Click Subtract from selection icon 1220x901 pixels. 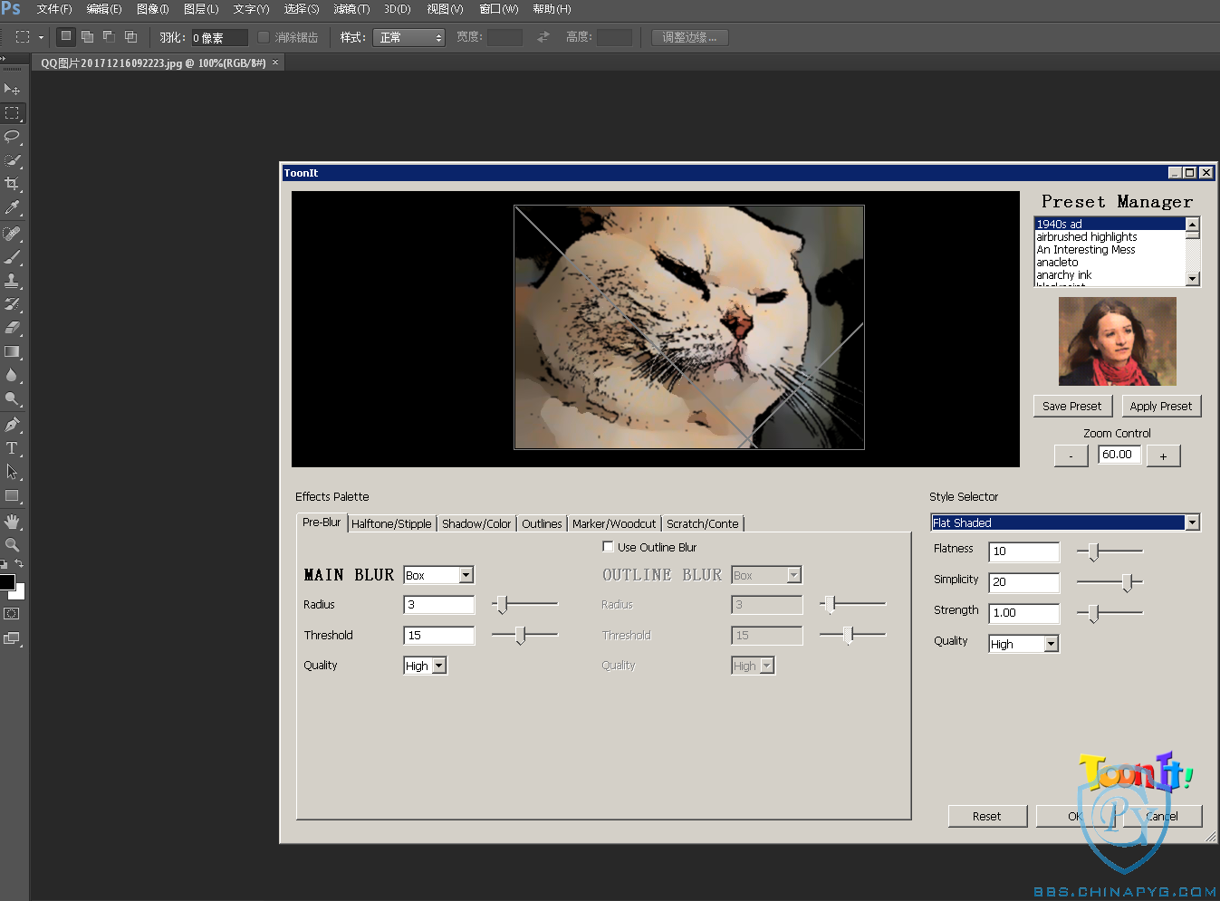pyautogui.click(x=109, y=37)
